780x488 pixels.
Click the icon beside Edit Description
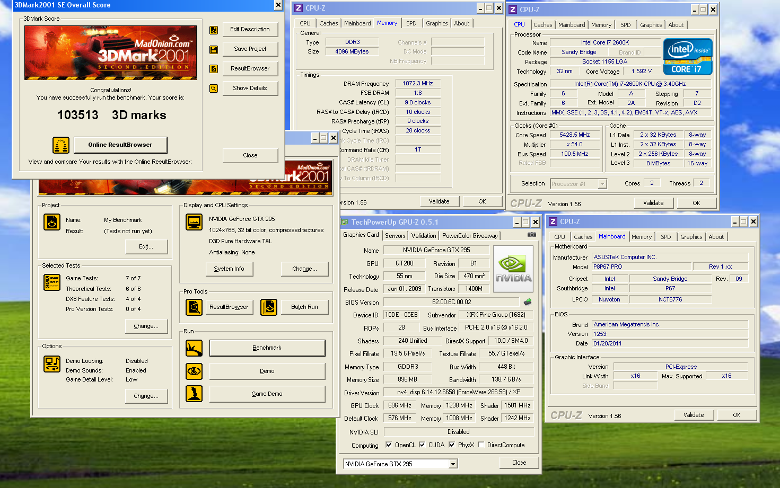click(214, 30)
